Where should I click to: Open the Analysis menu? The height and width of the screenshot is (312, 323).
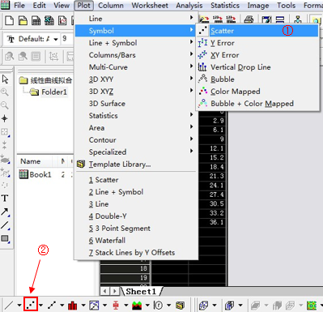[189, 6]
